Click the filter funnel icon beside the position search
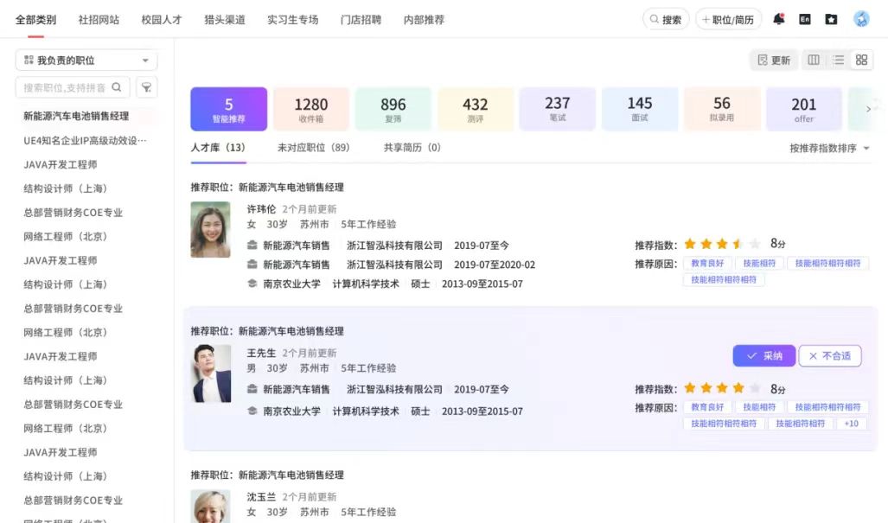888x523 pixels. pos(147,87)
